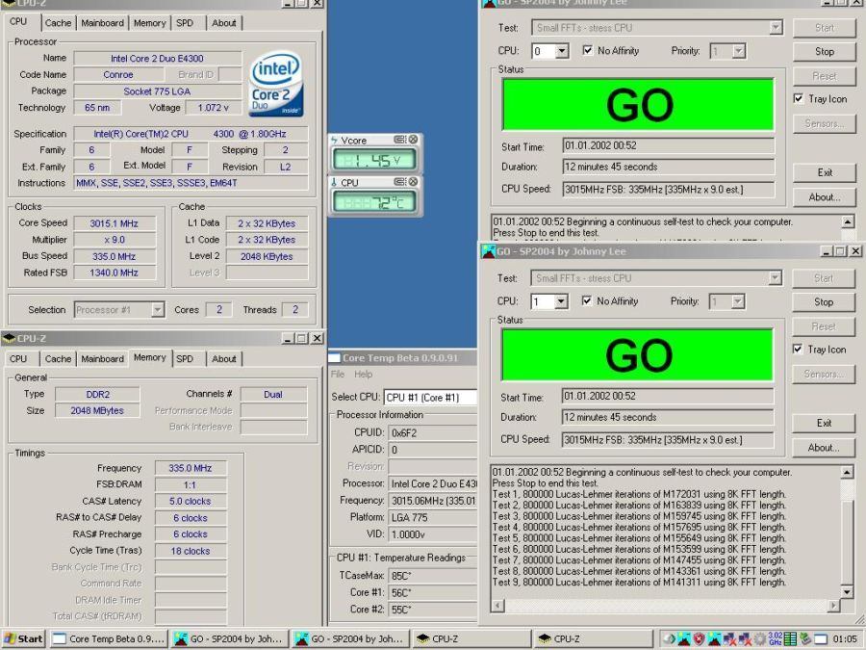Click the title icon of lower SP2004 window

(x=488, y=251)
